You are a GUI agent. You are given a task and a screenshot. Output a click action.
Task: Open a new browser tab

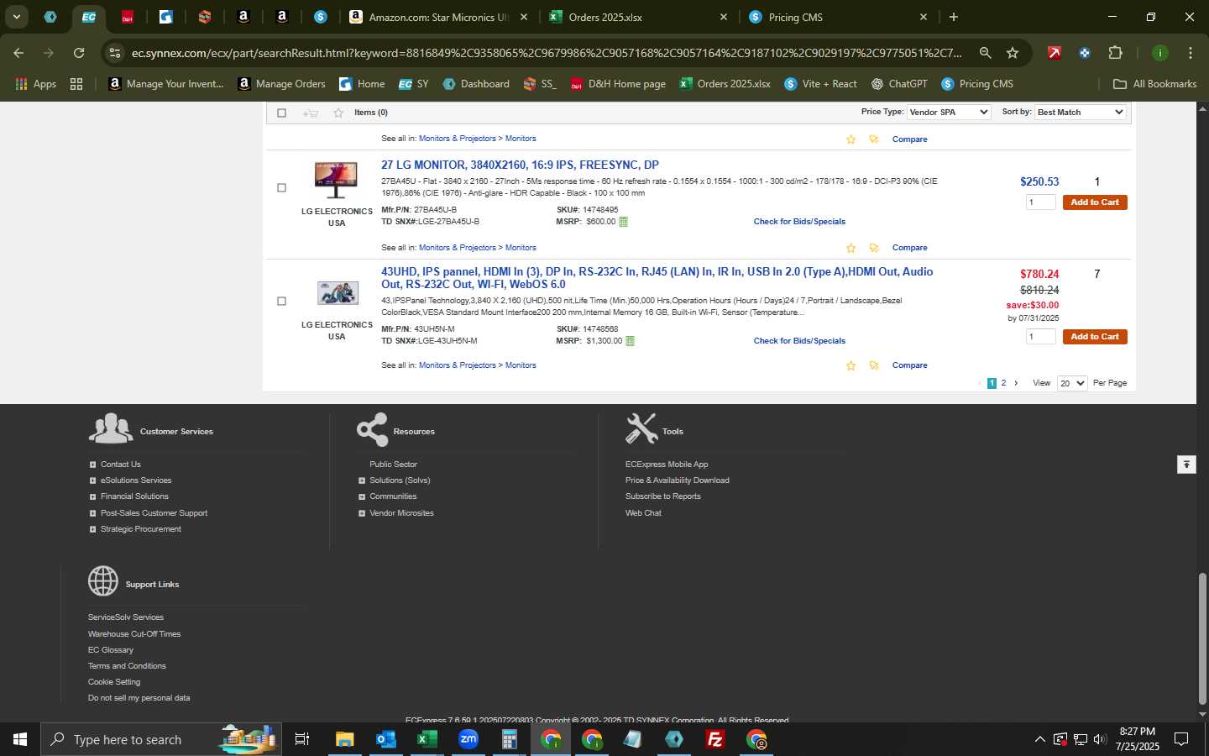[x=954, y=17]
